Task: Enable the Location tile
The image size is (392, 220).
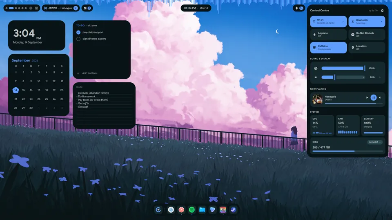Action: (367, 48)
